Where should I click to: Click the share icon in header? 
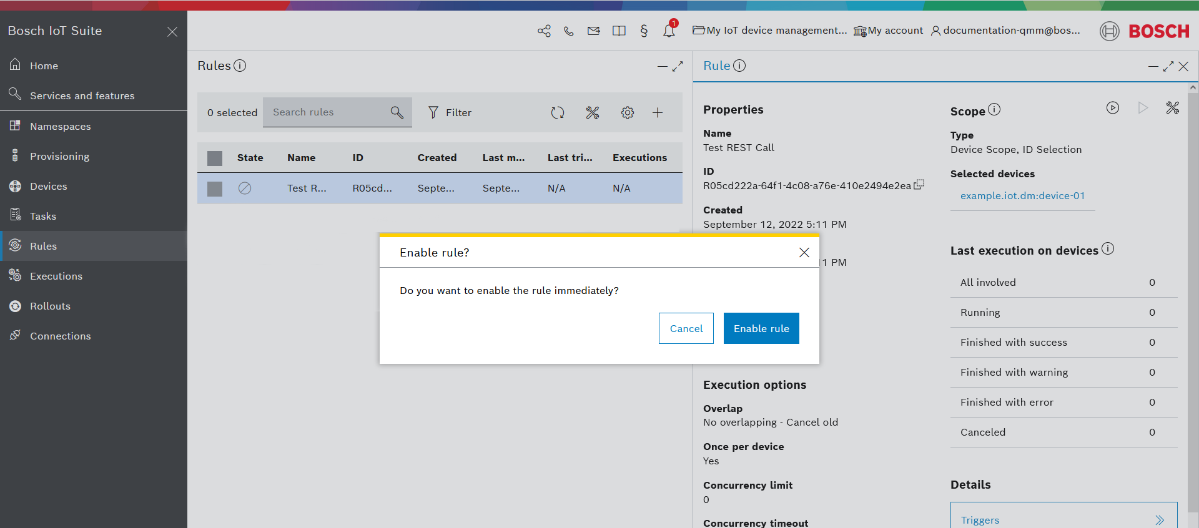(x=544, y=31)
